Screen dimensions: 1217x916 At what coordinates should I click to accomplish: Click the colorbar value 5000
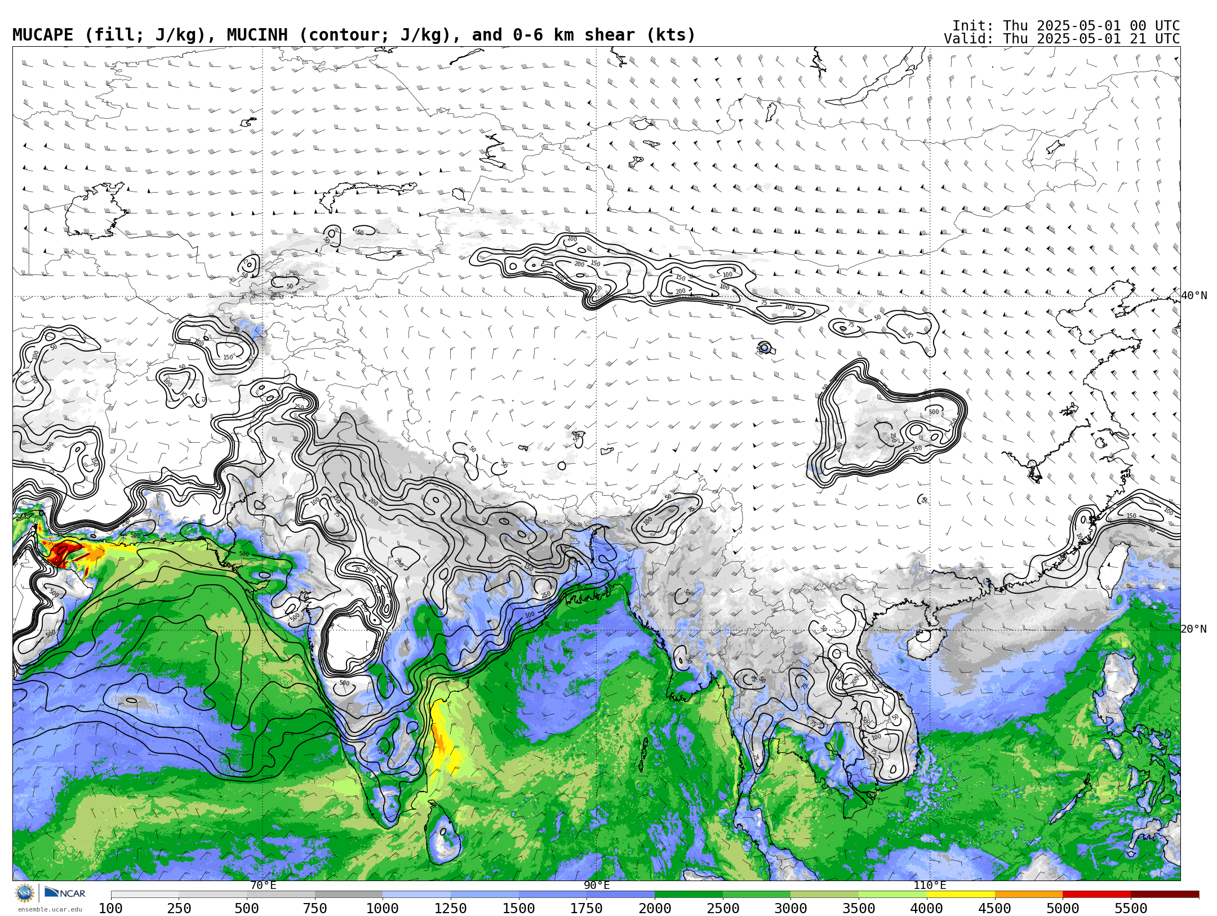coord(1063,909)
